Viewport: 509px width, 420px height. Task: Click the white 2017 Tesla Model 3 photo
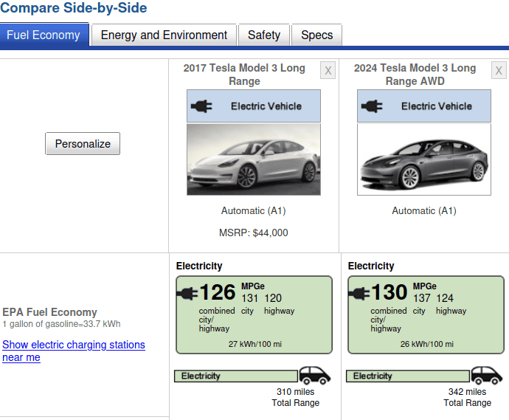[254, 159]
